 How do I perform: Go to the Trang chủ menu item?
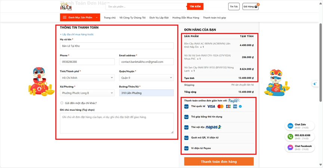click(x=109, y=18)
